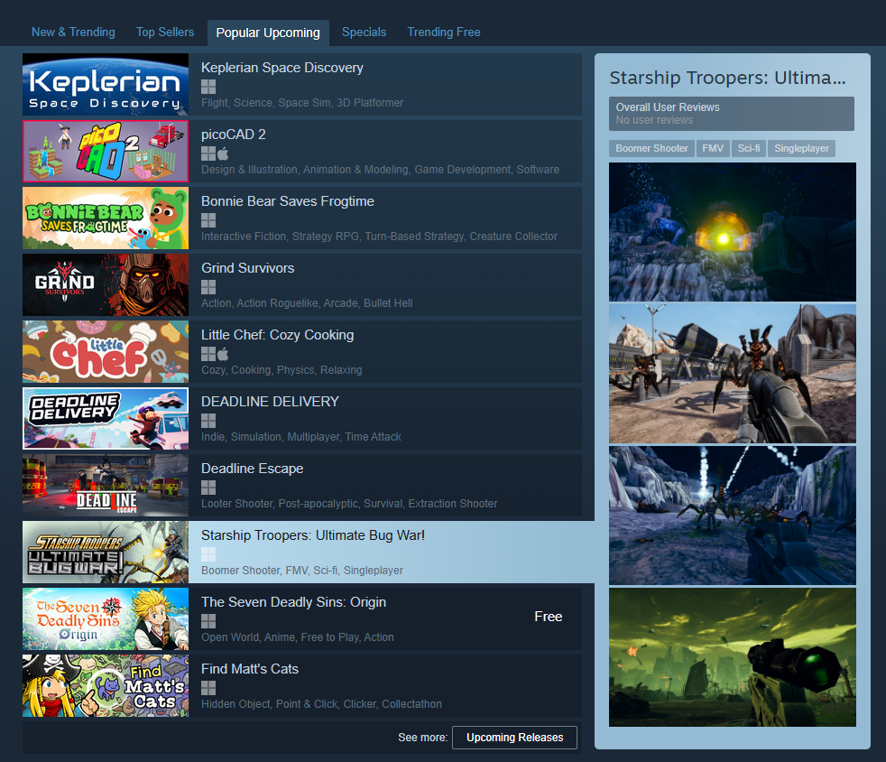This screenshot has width=886, height=762.
Task: Click The Seven Deadly Sins: Origin title
Action: point(294,602)
